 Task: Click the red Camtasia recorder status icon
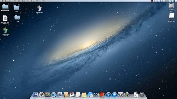[x=152, y=1]
